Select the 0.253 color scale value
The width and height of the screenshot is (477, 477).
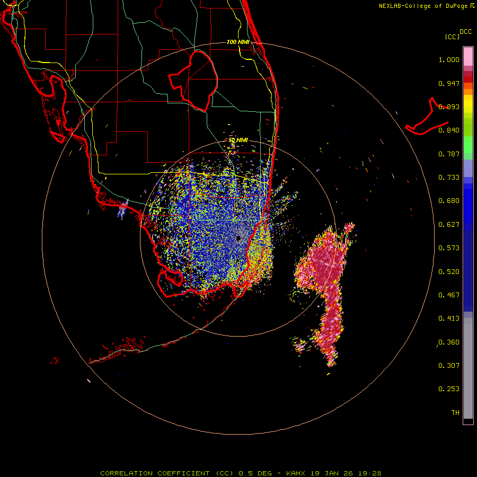point(449,389)
